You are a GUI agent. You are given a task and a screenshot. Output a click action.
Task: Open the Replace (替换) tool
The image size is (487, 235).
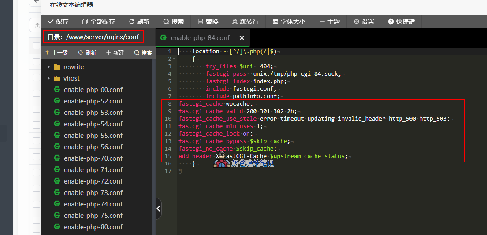pos(208,22)
